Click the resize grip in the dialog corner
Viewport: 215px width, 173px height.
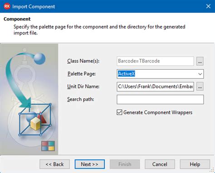pos(212,170)
